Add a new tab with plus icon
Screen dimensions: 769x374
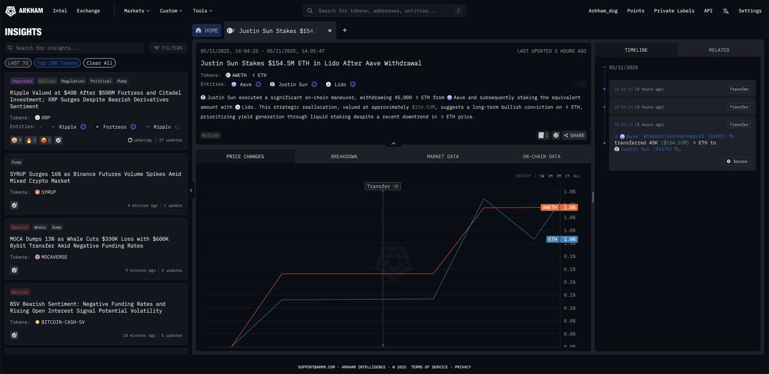[x=344, y=30]
